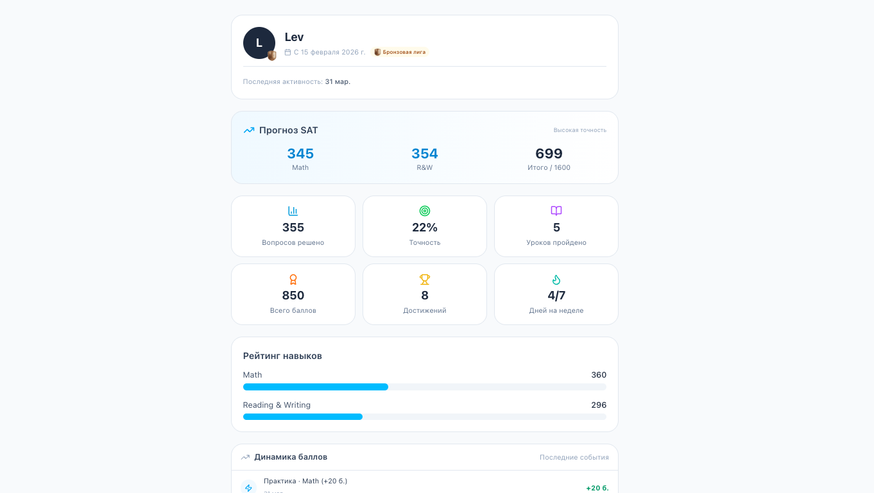874x493 pixels.
Task: Click the Последние события label
Action: (574, 458)
